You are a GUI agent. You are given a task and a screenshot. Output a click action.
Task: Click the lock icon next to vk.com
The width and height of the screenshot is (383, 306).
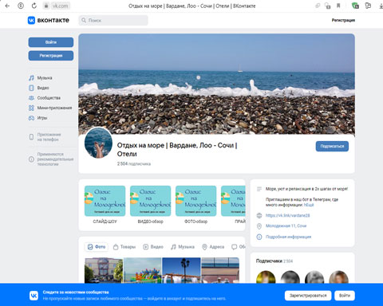(46, 6)
